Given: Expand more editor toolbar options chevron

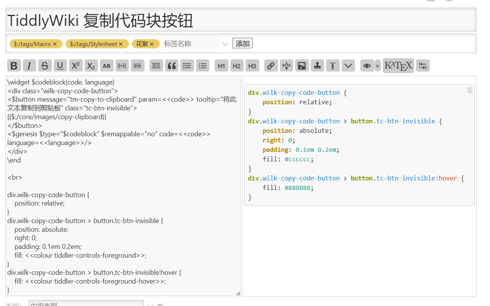Looking at the screenshot, I should click(348, 65).
